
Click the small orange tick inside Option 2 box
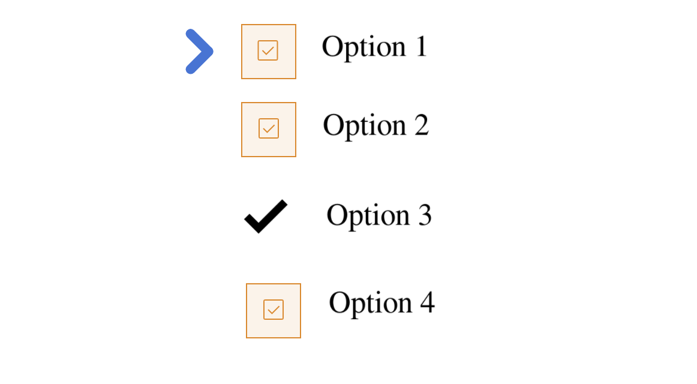coord(269,128)
